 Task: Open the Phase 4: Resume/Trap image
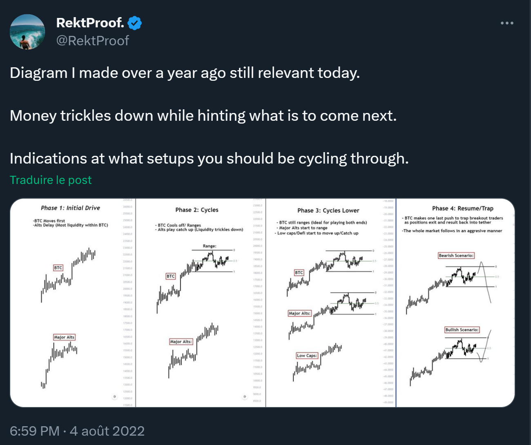tap(455, 303)
